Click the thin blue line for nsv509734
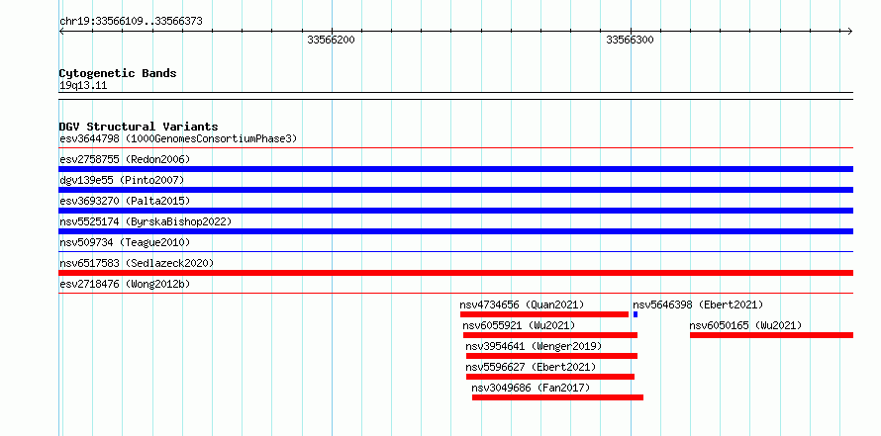This screenshot has width=881, height=436. pyautogui.click(x=456, y=252)
